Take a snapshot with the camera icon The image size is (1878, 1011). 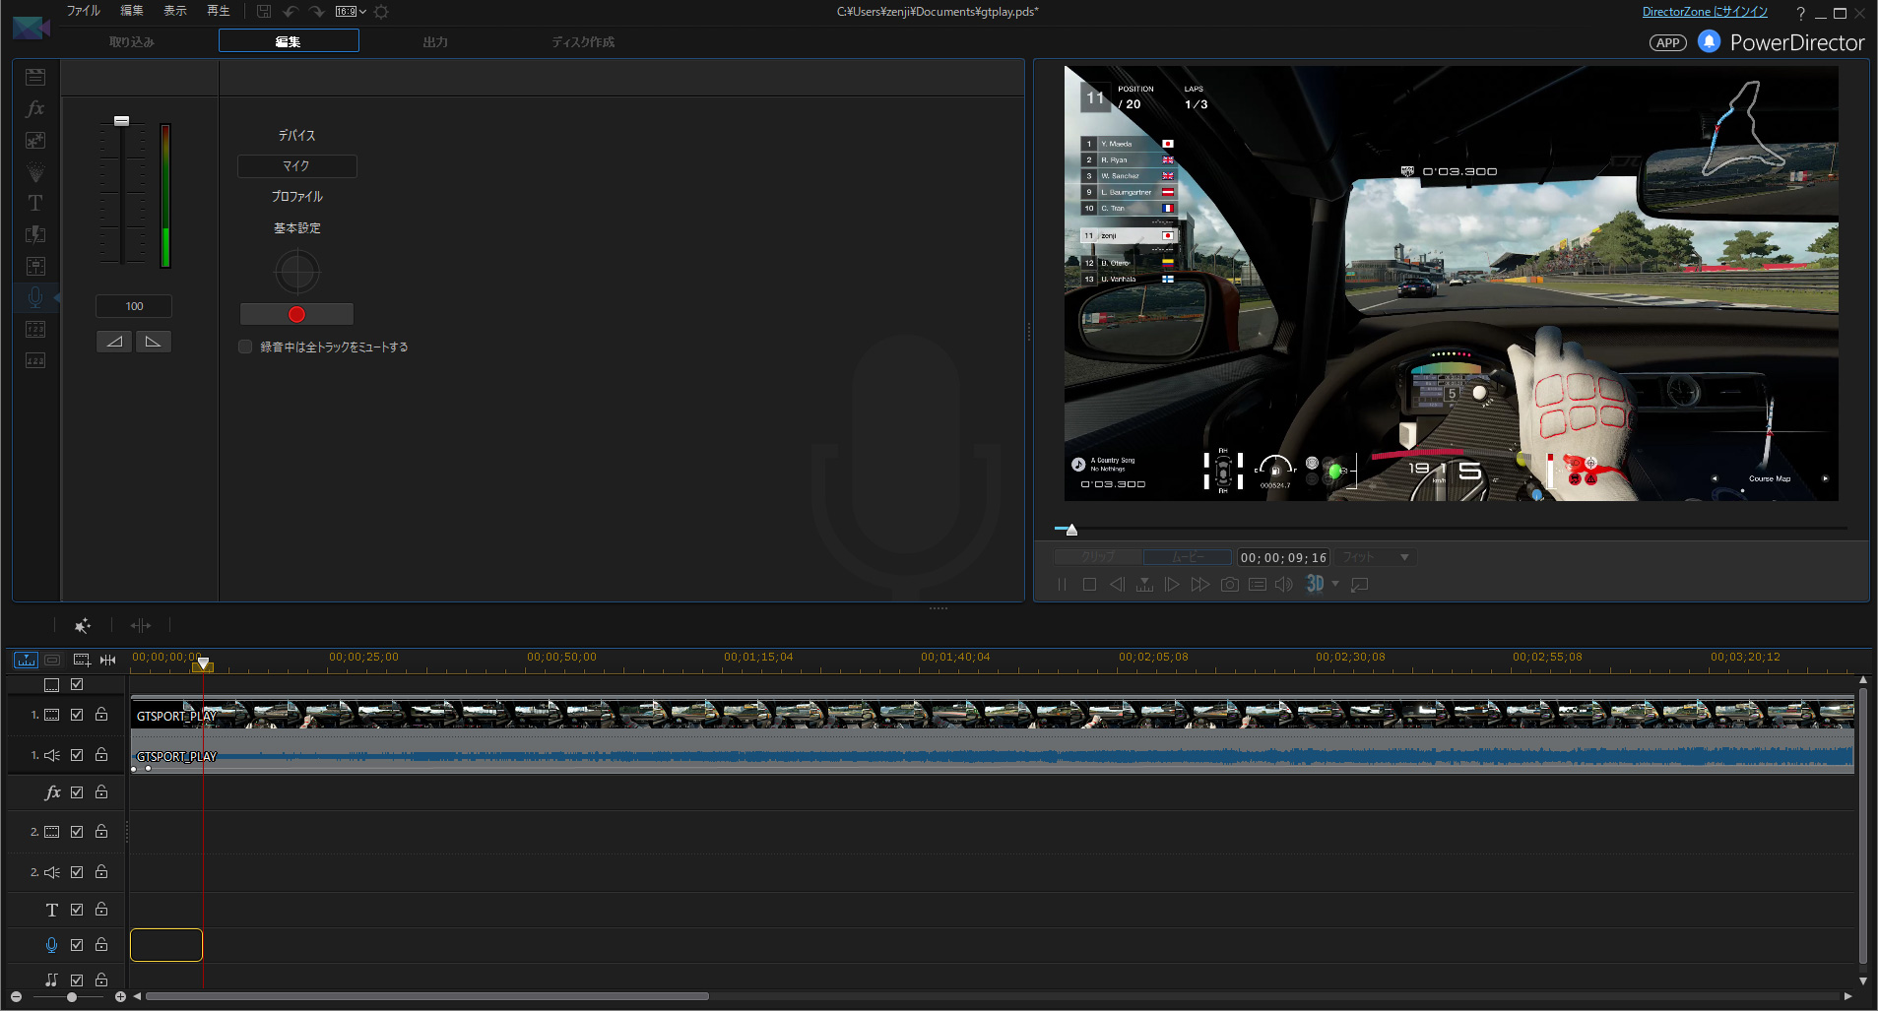point(1230,585)
